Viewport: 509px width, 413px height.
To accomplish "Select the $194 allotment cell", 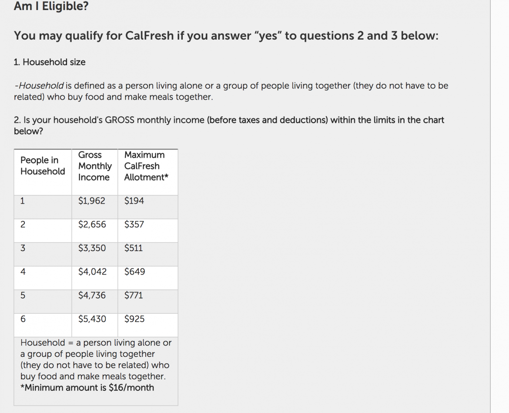I will click(x=134, y=201).
